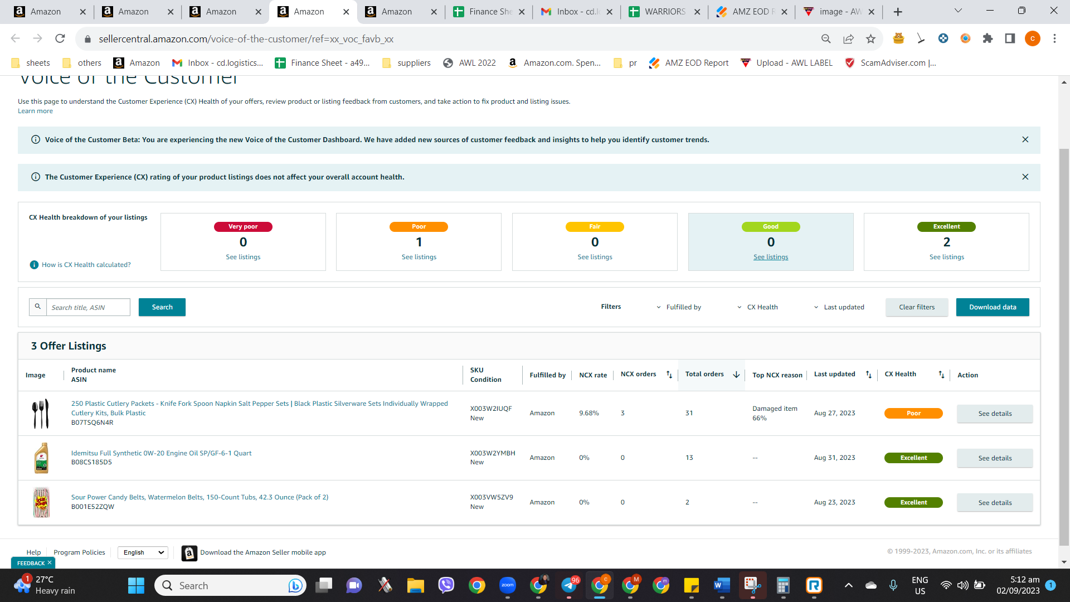The image size is (1070, 602).
Task: Show hidden system tray icons chevron
Action: [x=848, y=585]
